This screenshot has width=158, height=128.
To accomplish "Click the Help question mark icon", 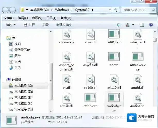I will (151, 25).
